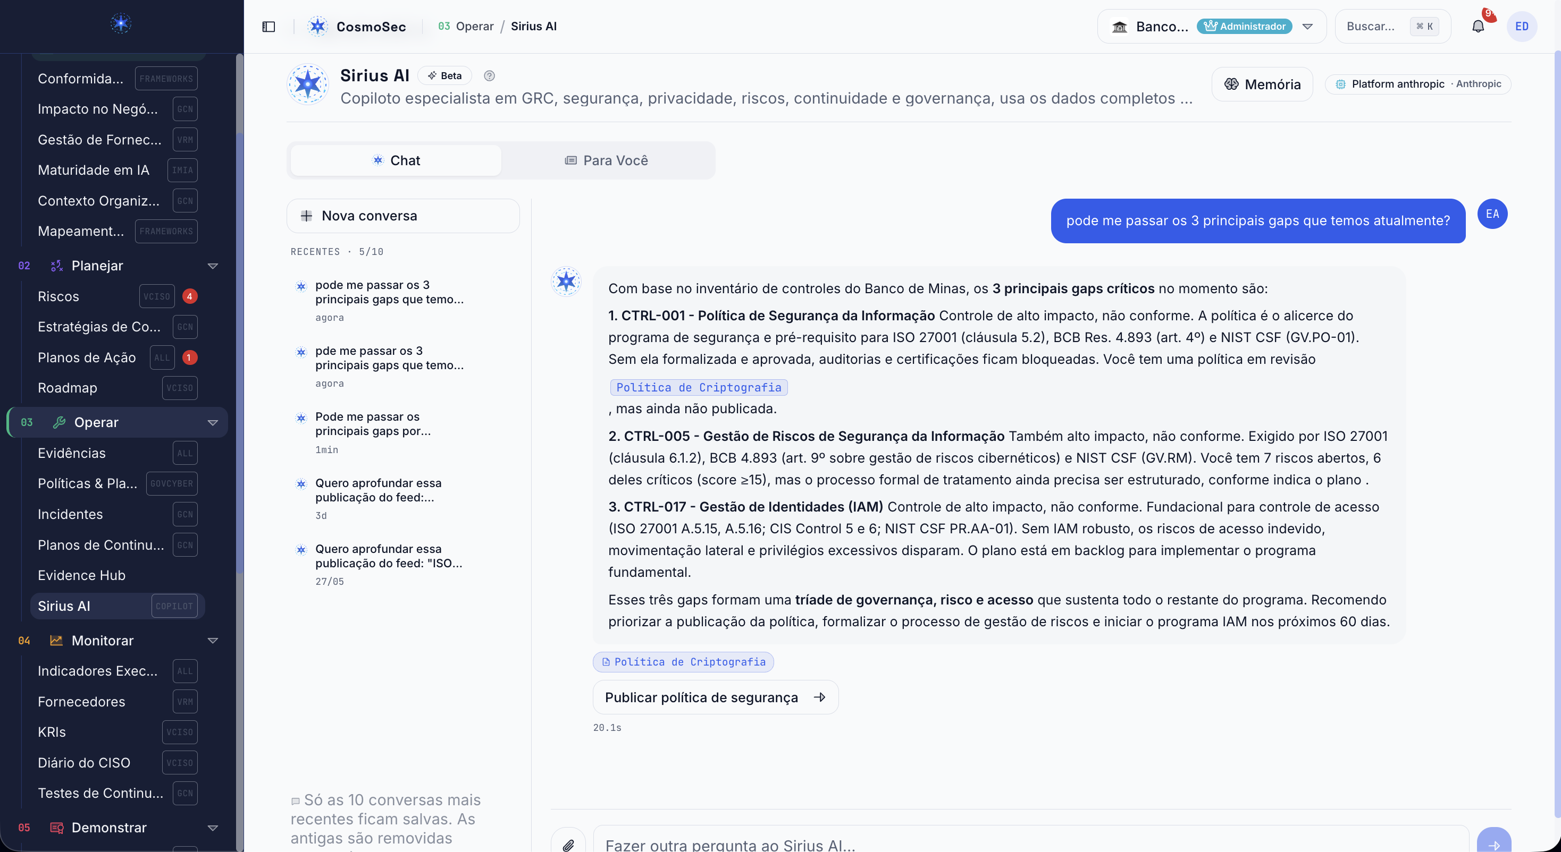Open conversation 'Pode me passar os principais gaps'
Screen dimensions: 1561x852
tap(403, 432)
